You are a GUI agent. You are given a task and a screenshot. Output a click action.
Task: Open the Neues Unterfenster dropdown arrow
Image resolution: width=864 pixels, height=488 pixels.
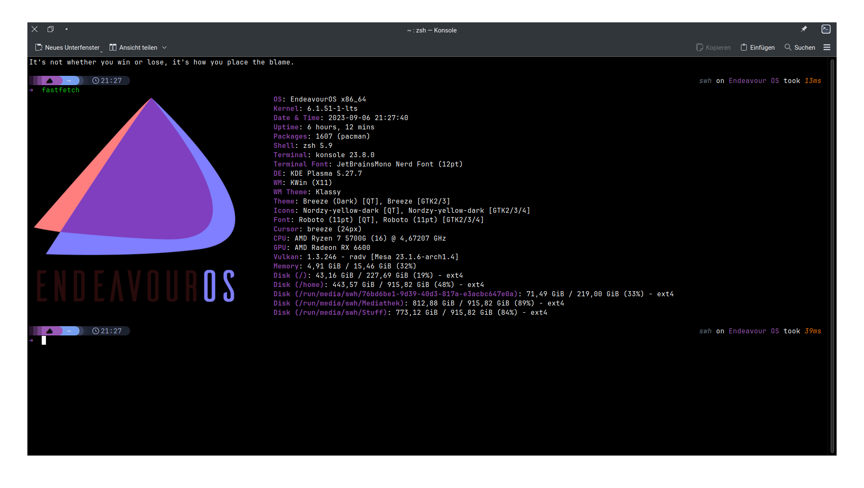pyautogui.click(x=102, y=51)
